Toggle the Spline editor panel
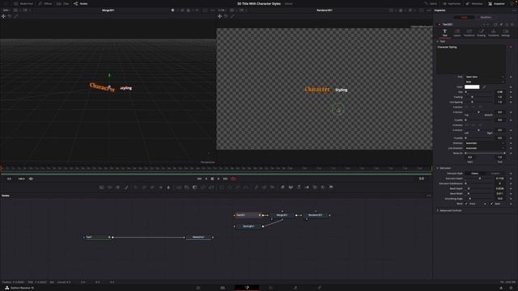The width and height of the screenshot is (518, 291). 431,3
